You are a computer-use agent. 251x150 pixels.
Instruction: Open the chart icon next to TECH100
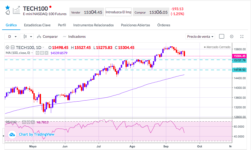tap(16, 10)
